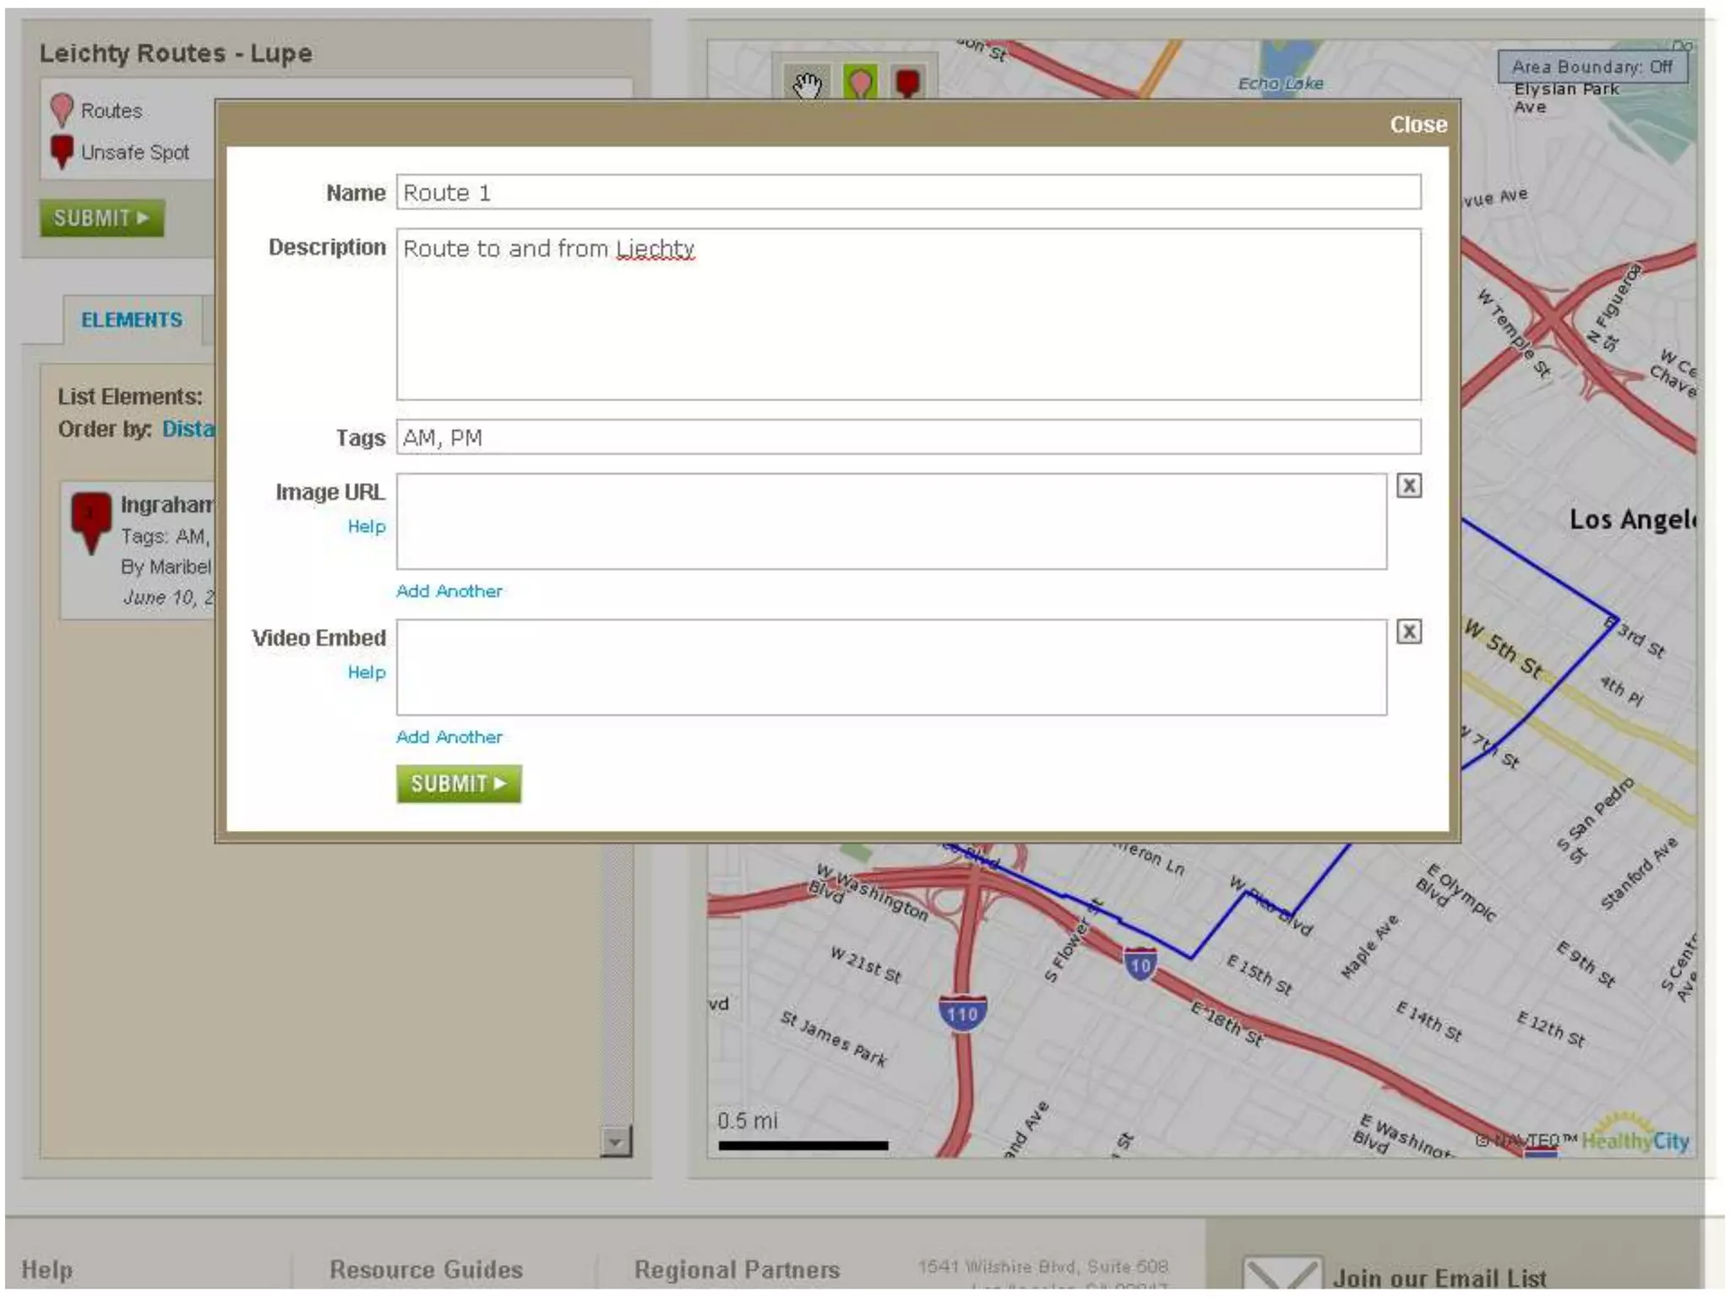
Task: Click Add Another under Image URL
Action: 449,591
